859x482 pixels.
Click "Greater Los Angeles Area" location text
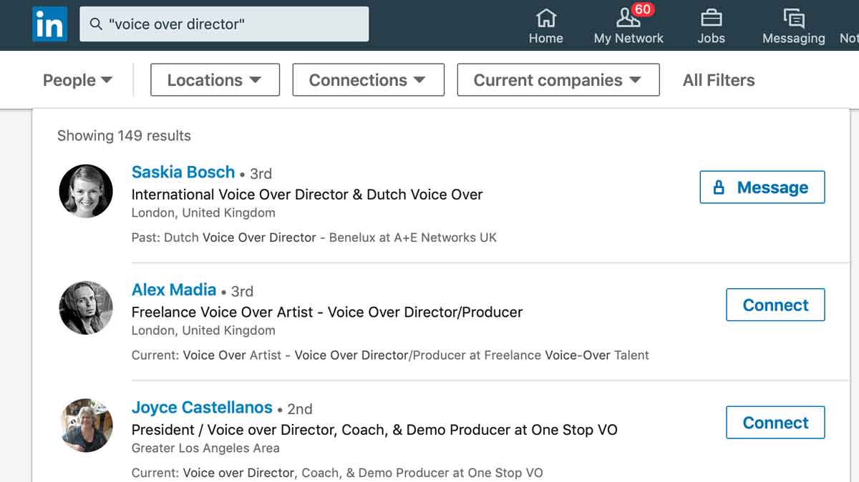tap(205, 448)
